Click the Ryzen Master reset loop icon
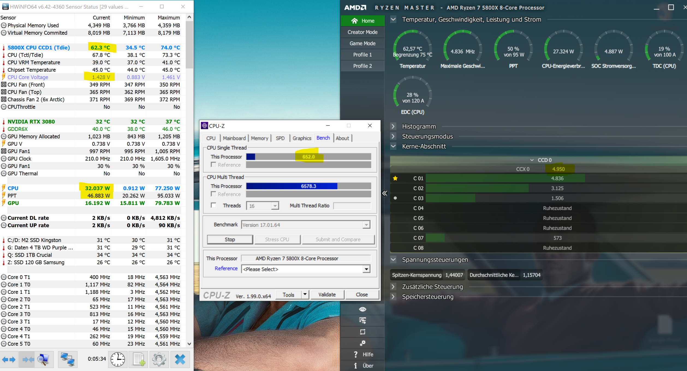Image resolution: width=687 pixels, height=371 pixels. (x=362, y=332)
